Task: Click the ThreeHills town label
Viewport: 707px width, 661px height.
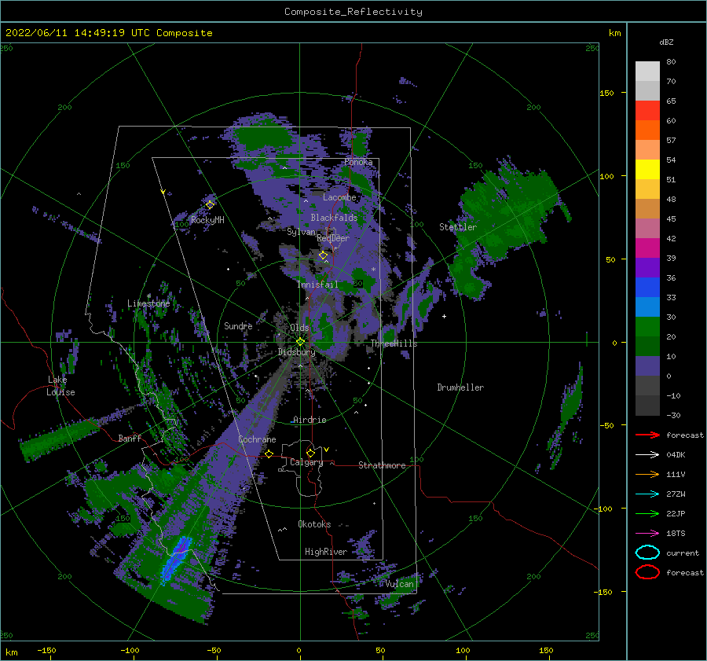Action: (x=394, y=343)
